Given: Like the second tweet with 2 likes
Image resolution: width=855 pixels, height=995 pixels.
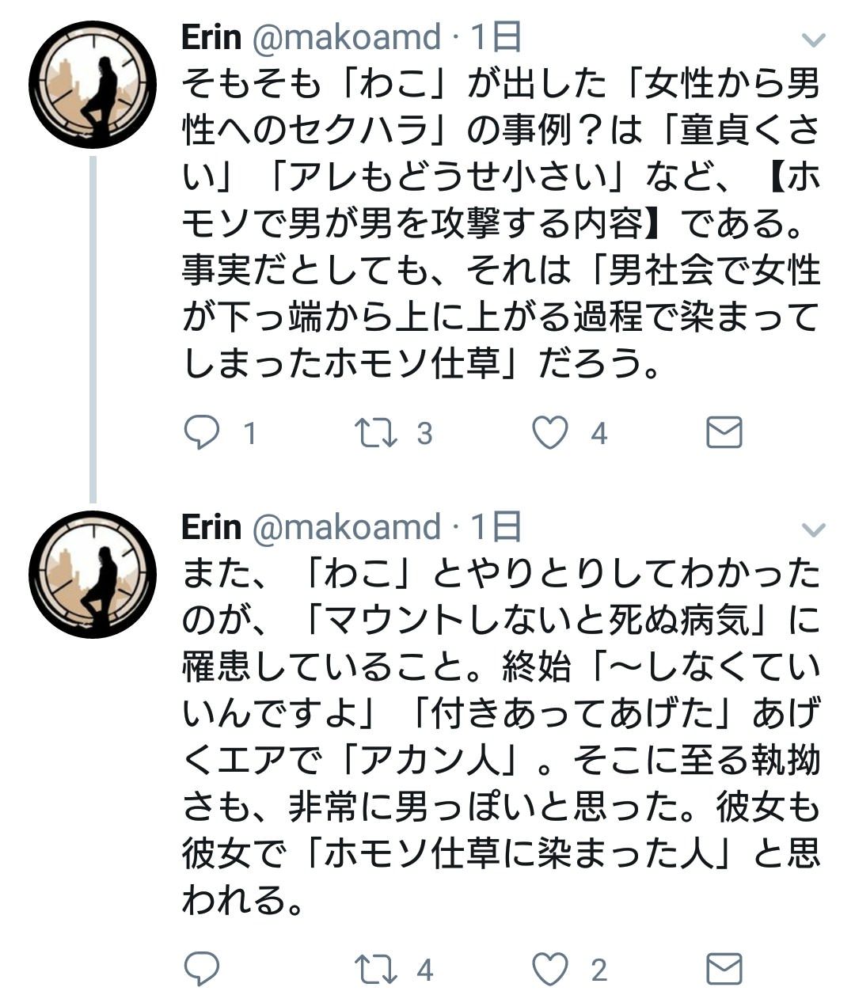Looking at the screenshot, I should coord(549,969).
